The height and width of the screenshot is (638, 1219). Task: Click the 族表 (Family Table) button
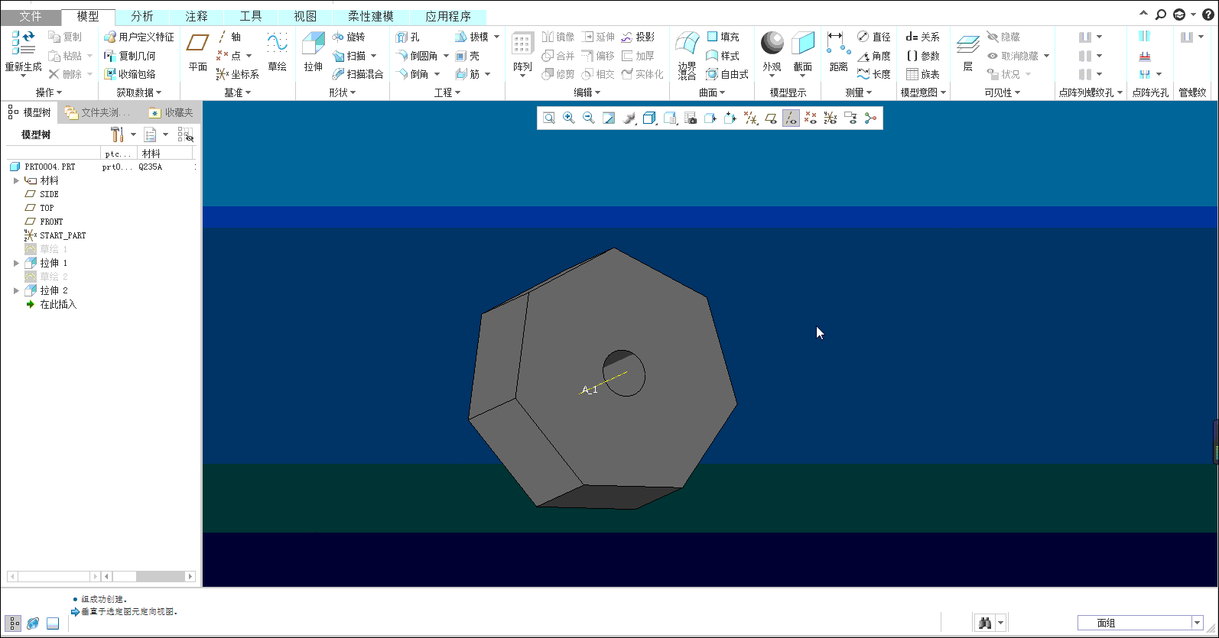coord(923,74)
